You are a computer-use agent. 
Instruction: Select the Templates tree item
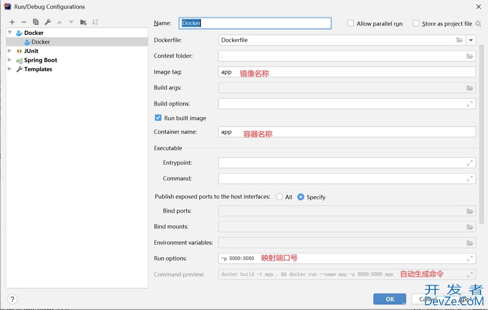[x=38, y=69]
